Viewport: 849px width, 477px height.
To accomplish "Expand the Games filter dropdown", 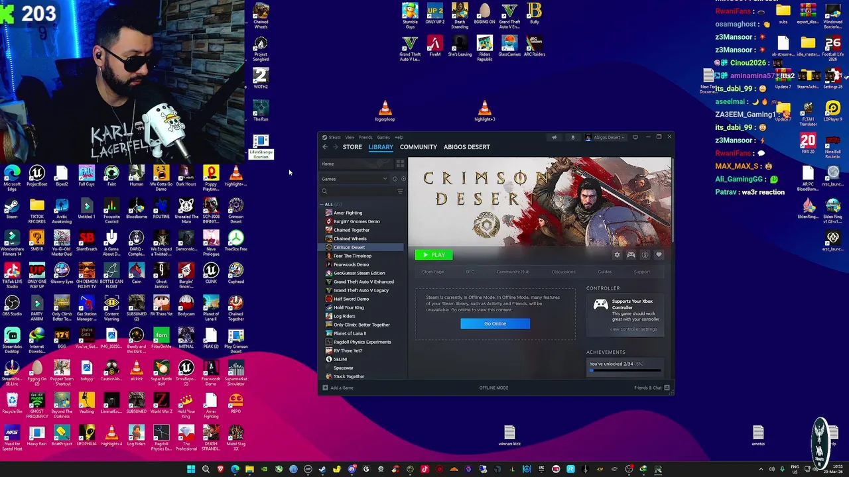I will click(x=385, y=179).
